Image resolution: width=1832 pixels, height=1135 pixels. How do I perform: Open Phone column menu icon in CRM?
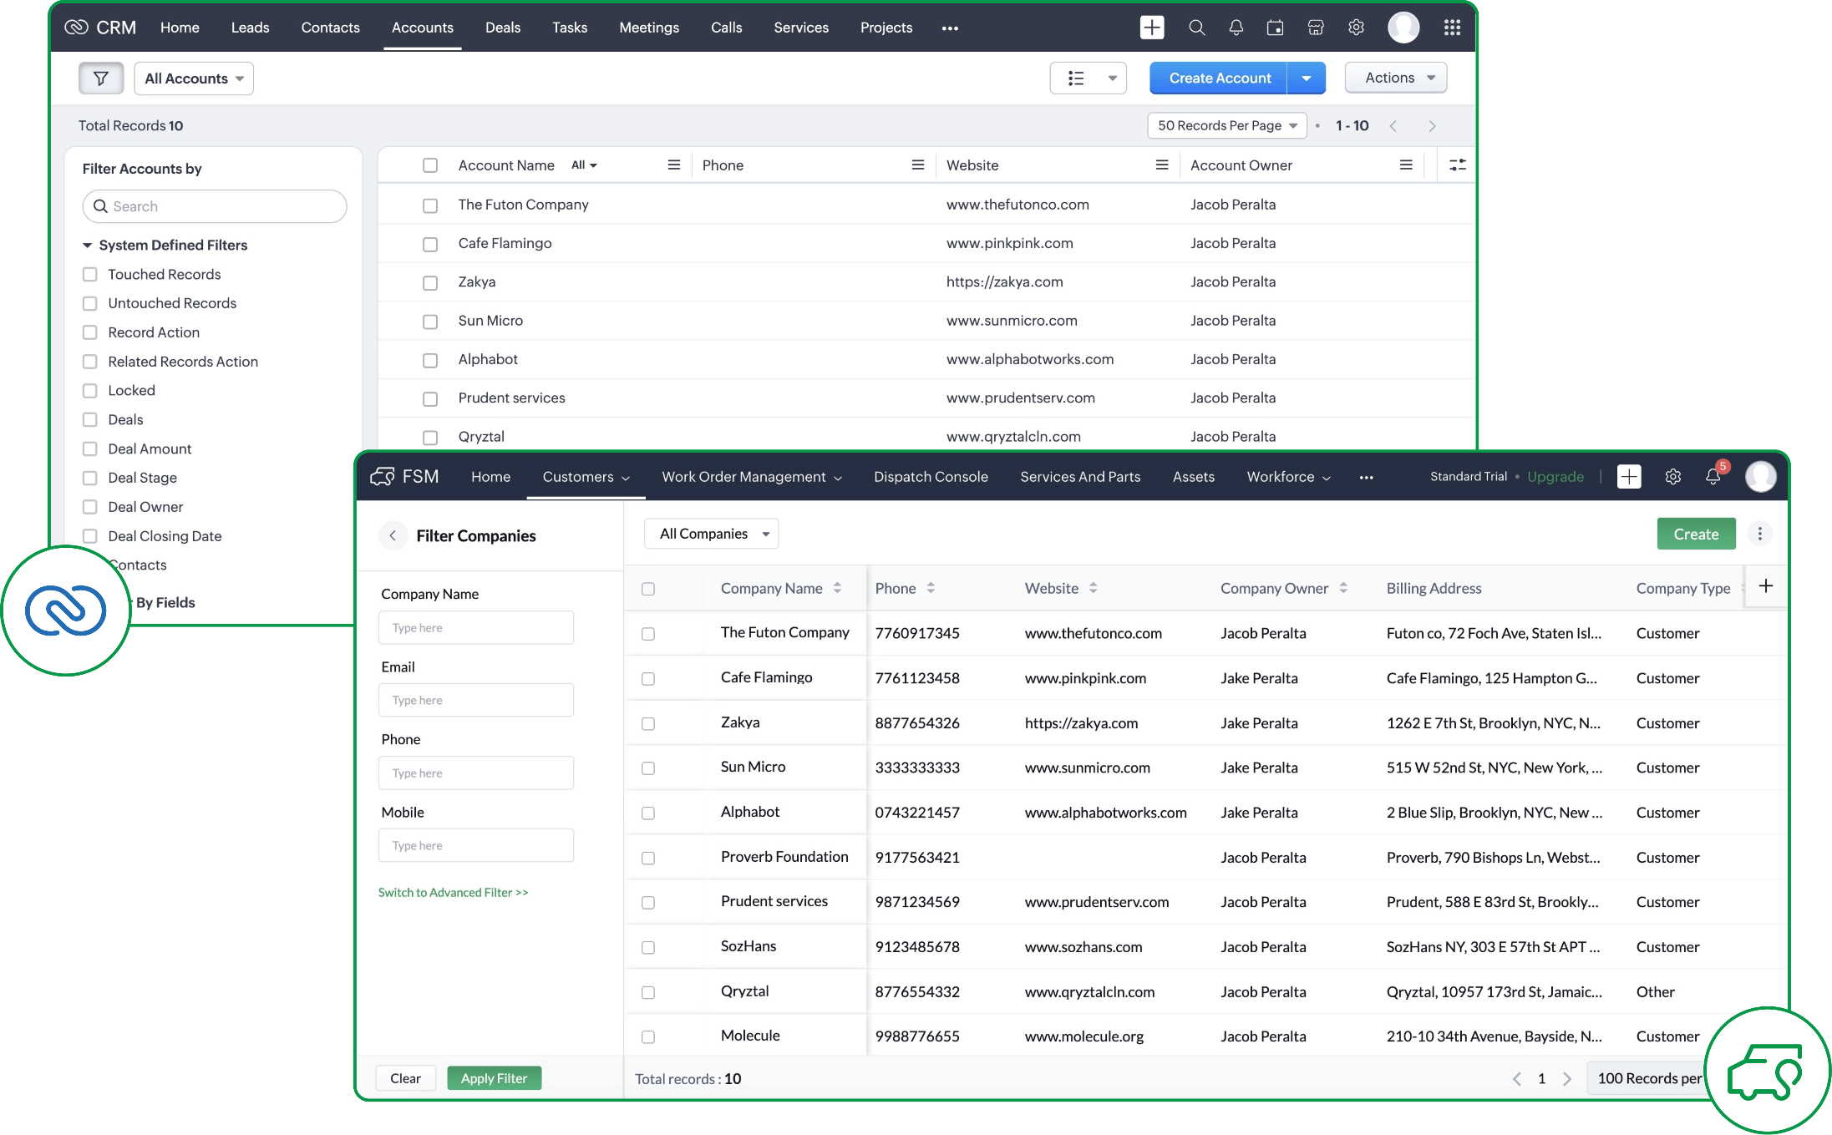point(917,165)
